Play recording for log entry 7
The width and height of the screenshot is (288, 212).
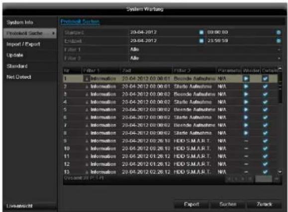246,125
